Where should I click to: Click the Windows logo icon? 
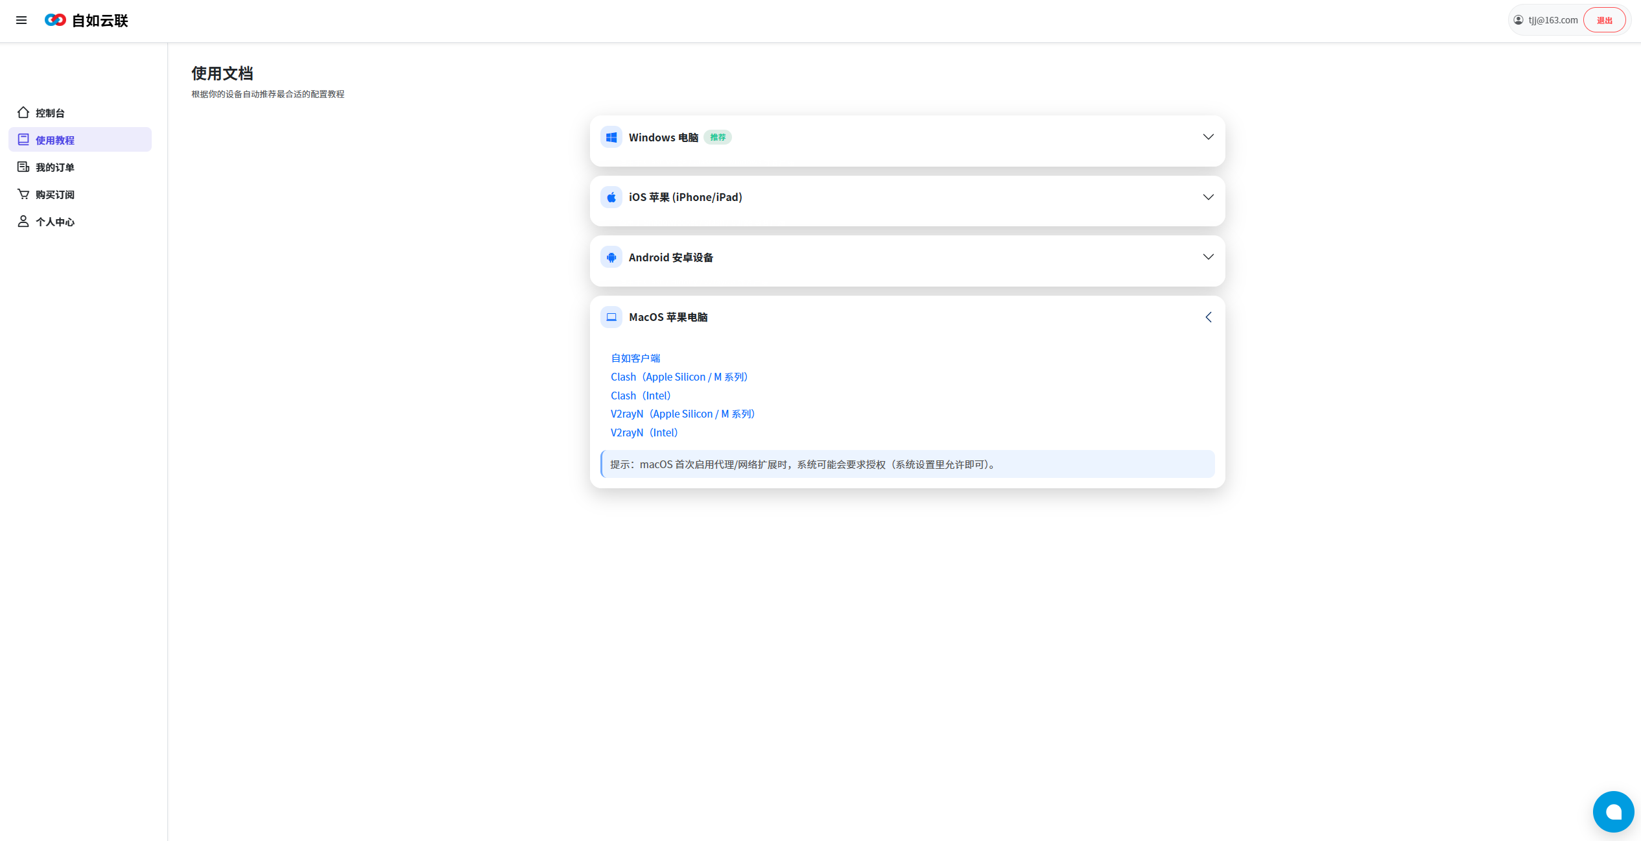pos(611,137)
